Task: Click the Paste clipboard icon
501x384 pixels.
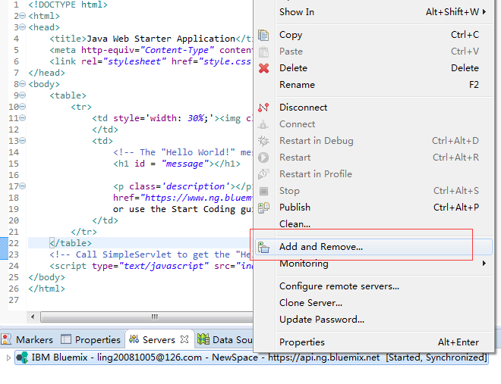Action: pos(263,52)
